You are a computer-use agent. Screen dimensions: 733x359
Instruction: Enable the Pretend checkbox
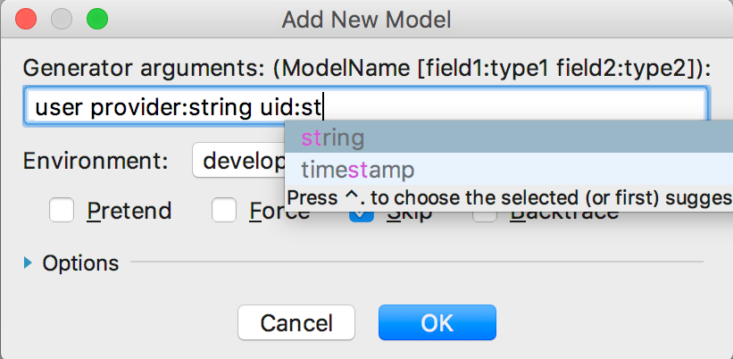pyautogui.click(x=62, y=212)
